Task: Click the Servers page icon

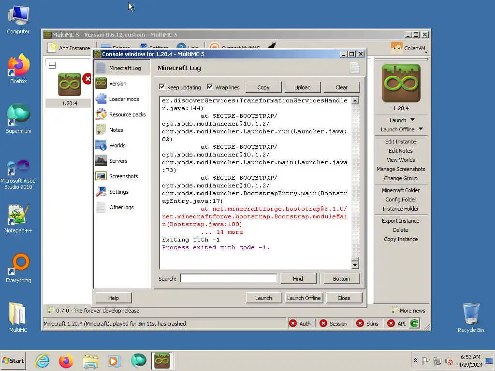Action: click(101, 161)
